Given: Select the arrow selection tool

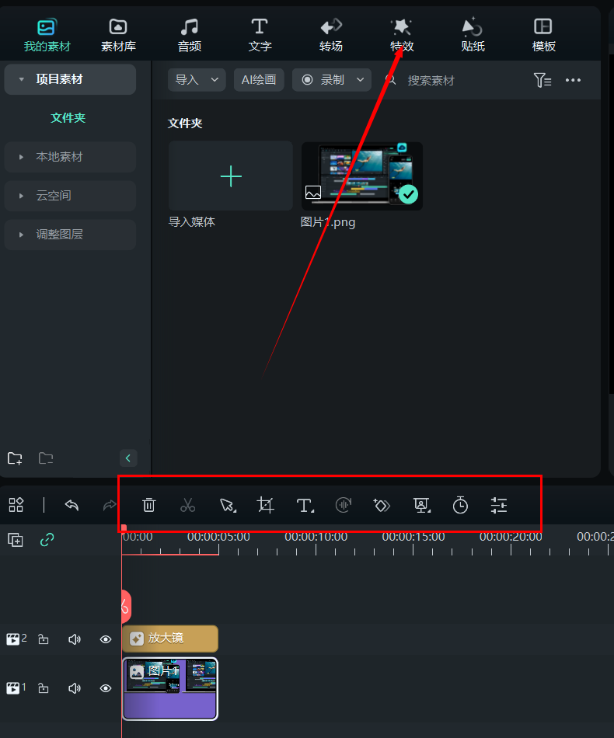Looking at the screenshot, I should coord(228,506).
